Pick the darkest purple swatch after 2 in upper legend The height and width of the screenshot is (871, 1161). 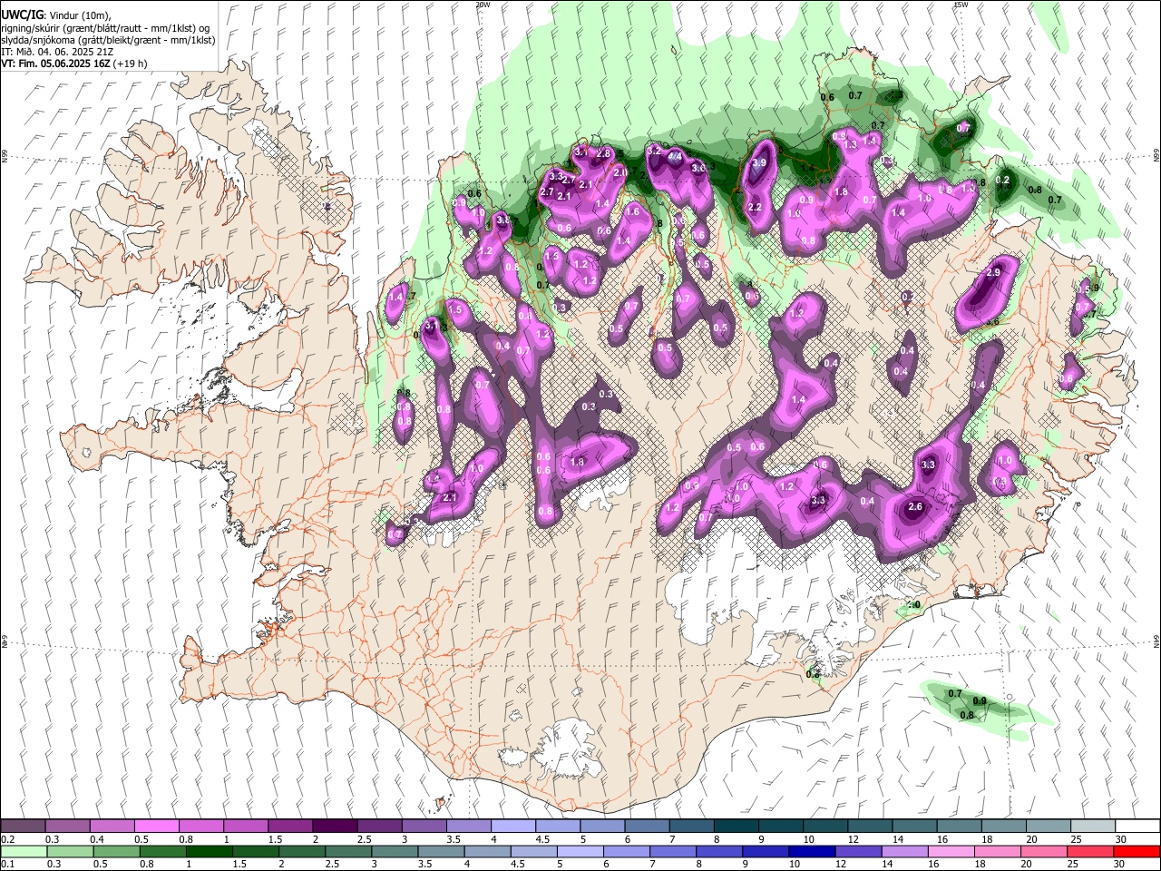tap(334, 827)
